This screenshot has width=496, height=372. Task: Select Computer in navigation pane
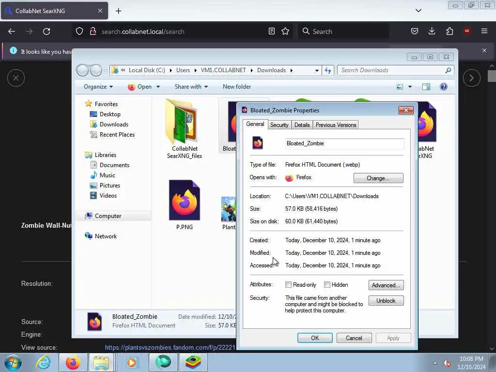(108, 216)
